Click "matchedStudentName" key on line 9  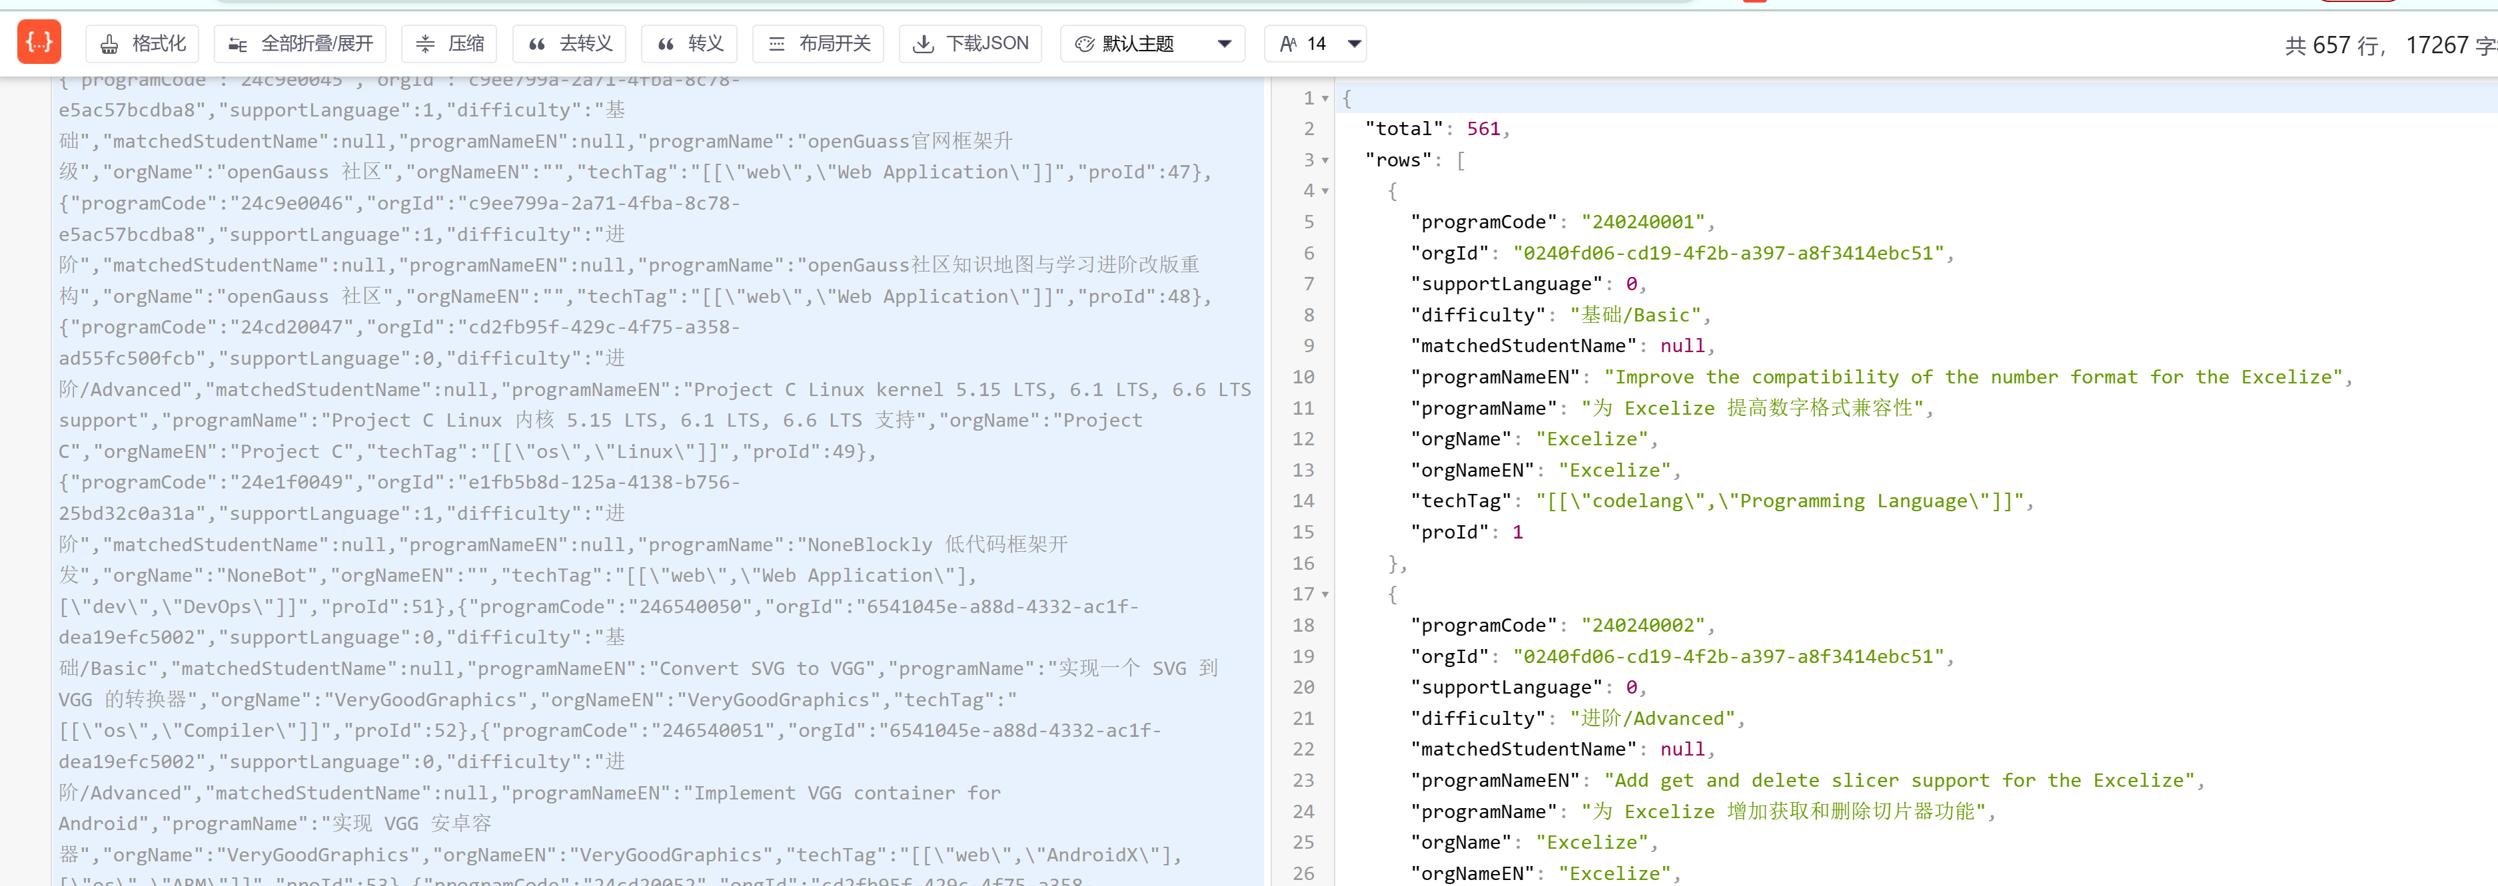[1523, 345]
